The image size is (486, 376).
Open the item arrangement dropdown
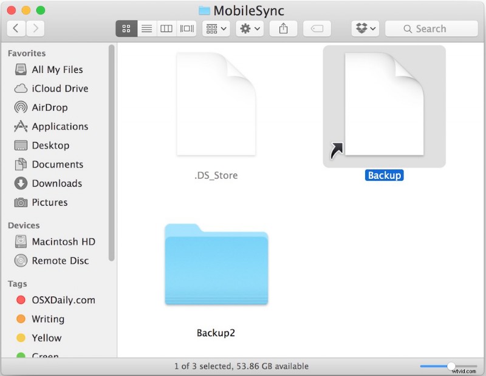(216, 29)
